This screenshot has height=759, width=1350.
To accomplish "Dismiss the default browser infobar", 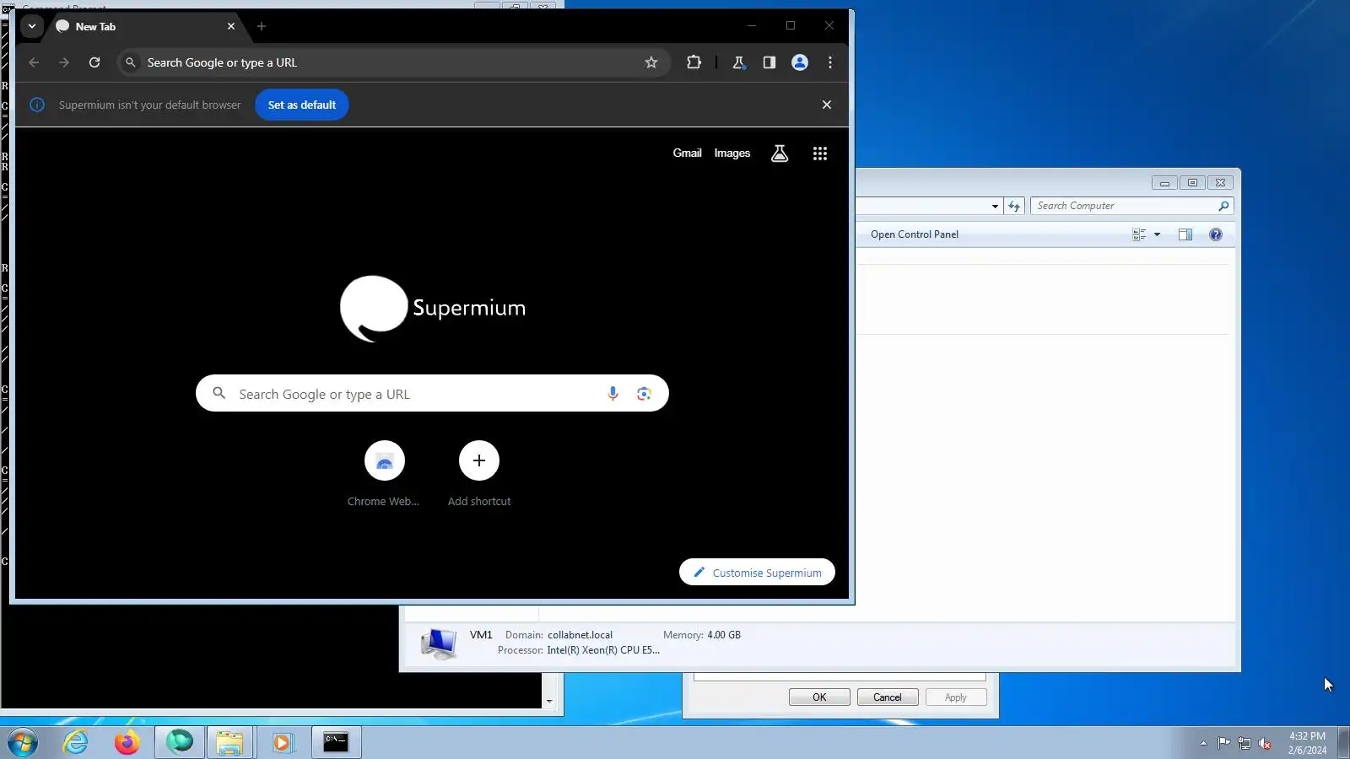I will click(827, 105).
